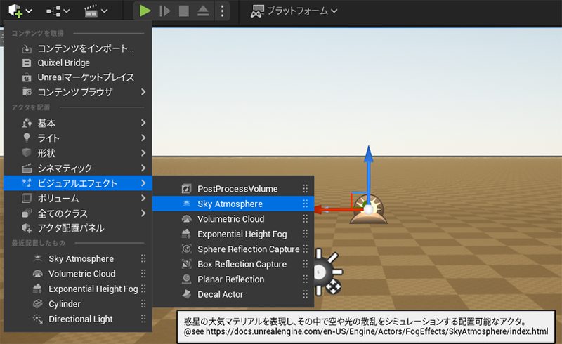Open the アクタ配置パネル
This screenshot has height=344, width=562.
[x=70, y=227]
